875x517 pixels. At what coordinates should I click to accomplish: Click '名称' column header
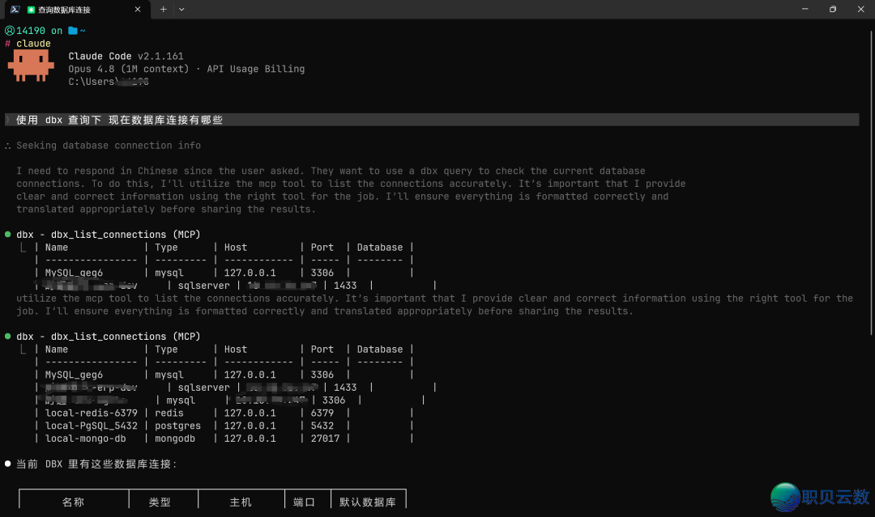[73, 502]
